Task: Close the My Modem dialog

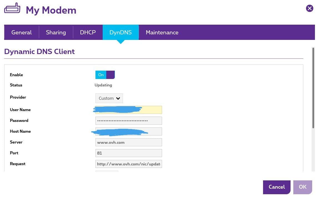Action: [309, 8]
